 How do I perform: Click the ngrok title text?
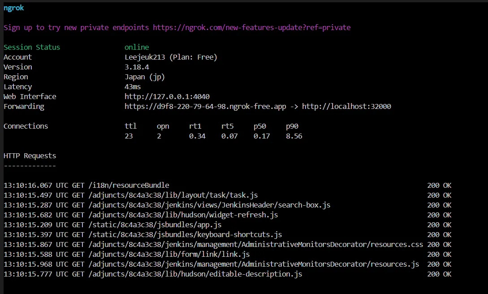click(14, 8)
